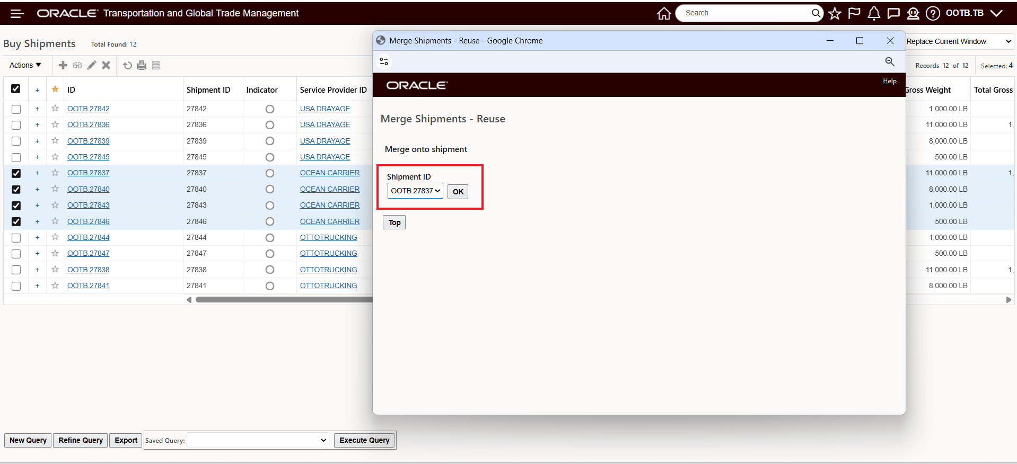Image resolution: width=1017 pixels, height=464 pixels.
Task: Sort by the Shipment ID column header
Action: click(x=208, y=90)
